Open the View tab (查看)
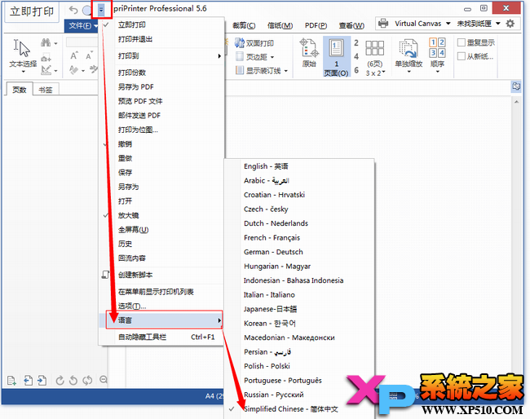Viewport: 530px width, 419px height. click(x=351, y=25)
